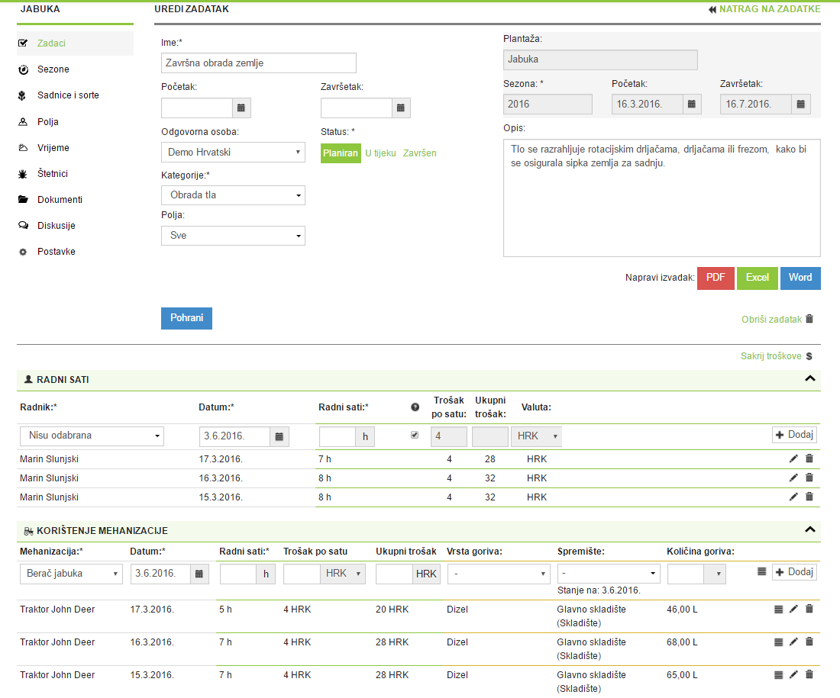Set status to Završen
This screenshot has width=840, height=698.
(x=419, y=153)
